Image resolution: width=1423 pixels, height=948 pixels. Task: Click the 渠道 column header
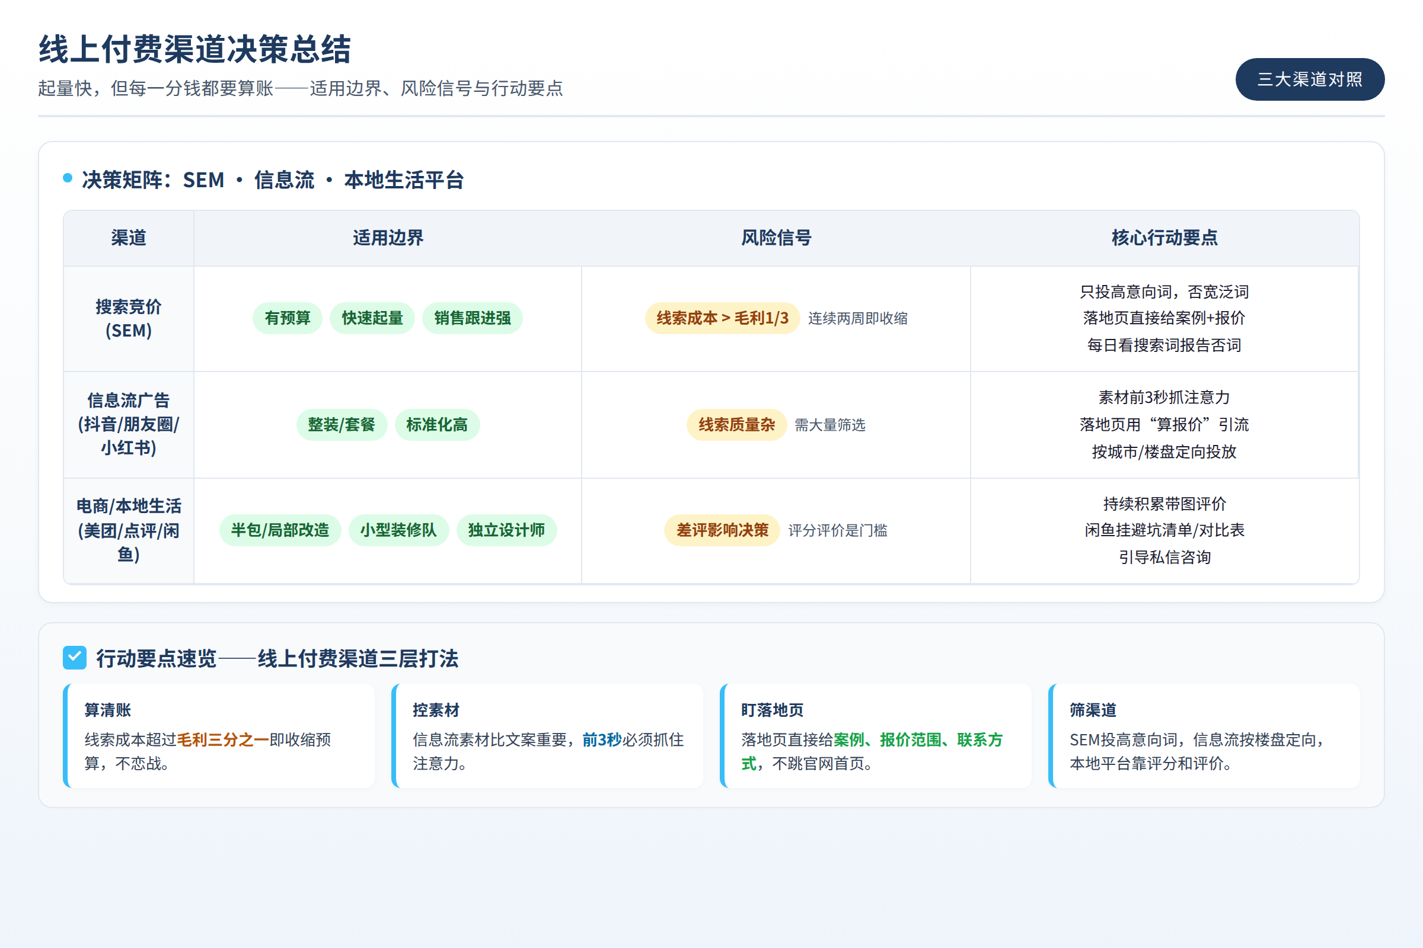click(128, 238)
